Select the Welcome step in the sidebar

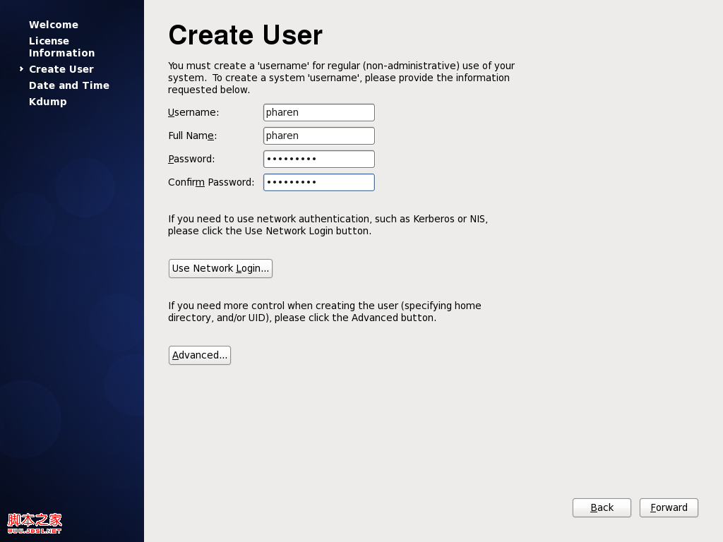click(54, 25)
